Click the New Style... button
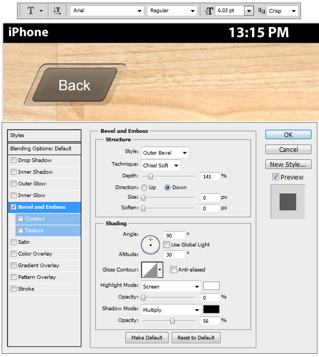Screen dimensions: 319x357 click(288, 164)
